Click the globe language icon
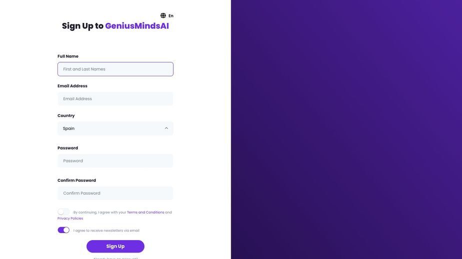462x259 pixels. click(x=163, y=15)
